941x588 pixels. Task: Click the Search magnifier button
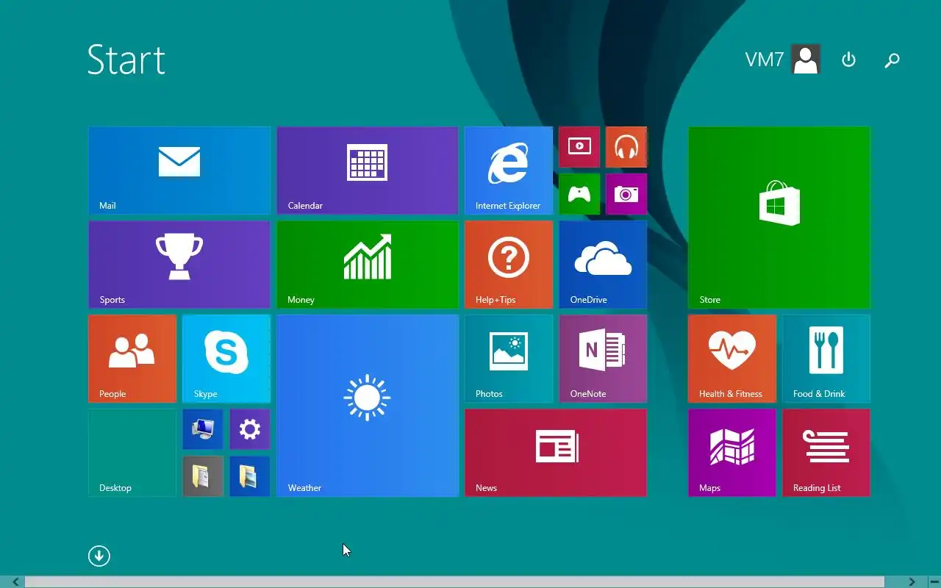coord(892,60)
